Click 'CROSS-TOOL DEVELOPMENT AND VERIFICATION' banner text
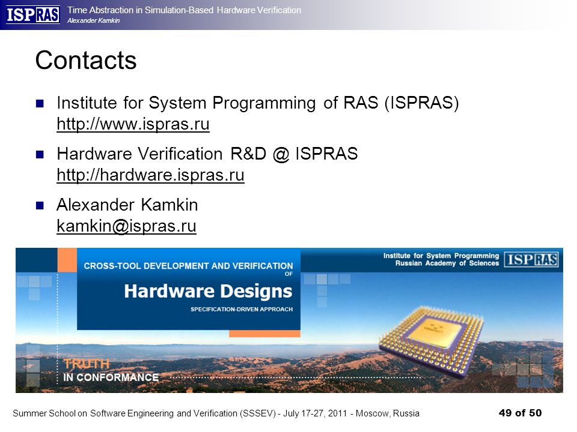 click(x=188, y=266)
